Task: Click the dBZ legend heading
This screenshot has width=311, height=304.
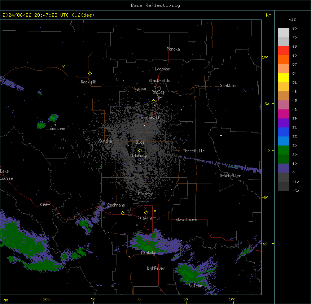Action: click(x=292, y=19)
